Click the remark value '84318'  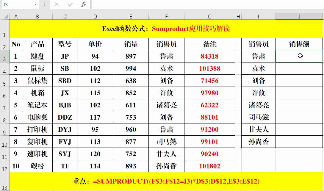click(x=210, y=56)
